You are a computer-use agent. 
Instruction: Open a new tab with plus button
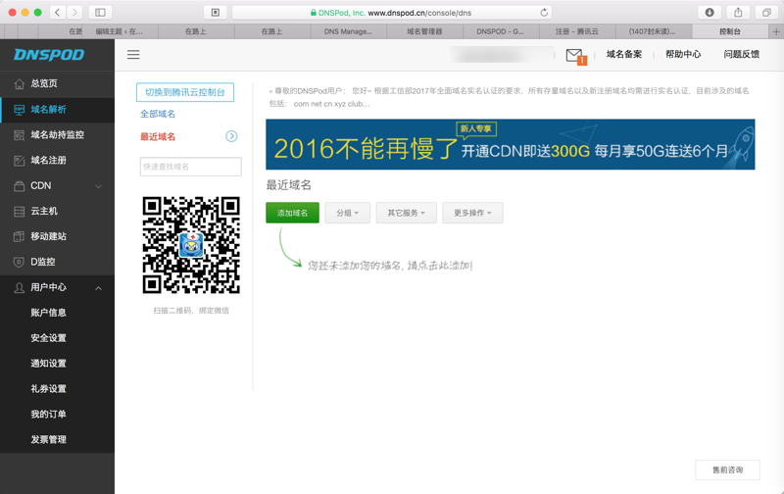click(776, 31)
